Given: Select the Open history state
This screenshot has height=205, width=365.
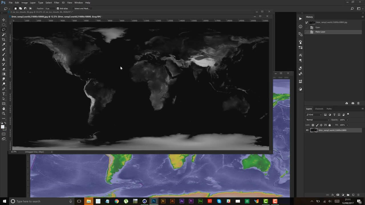Looking at the screenshot, I should point(318,27).
